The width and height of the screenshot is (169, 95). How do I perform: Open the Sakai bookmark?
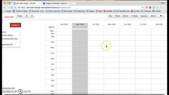click(99, 11)
